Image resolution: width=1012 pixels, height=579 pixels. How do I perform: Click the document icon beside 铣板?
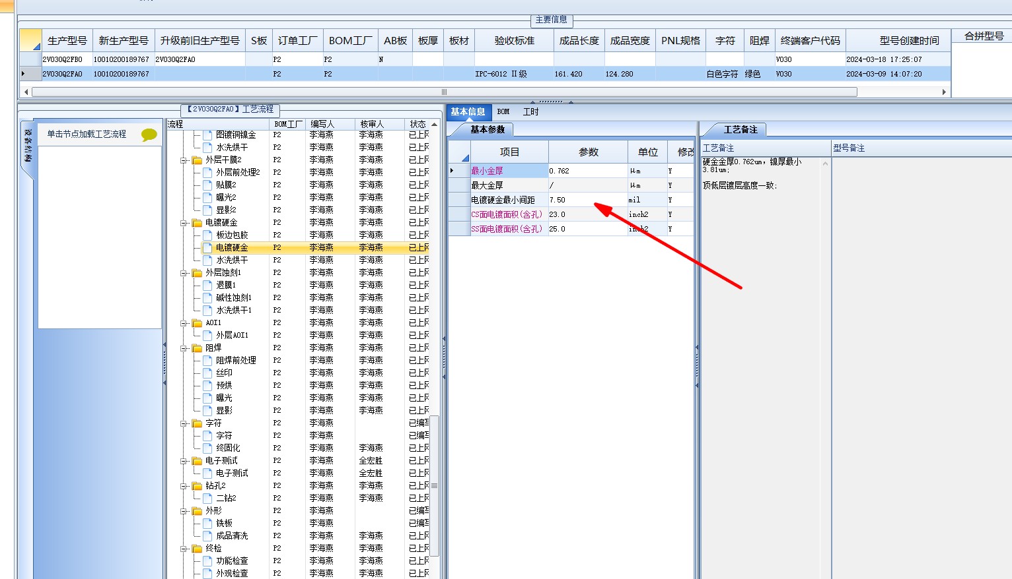point(207,523)
